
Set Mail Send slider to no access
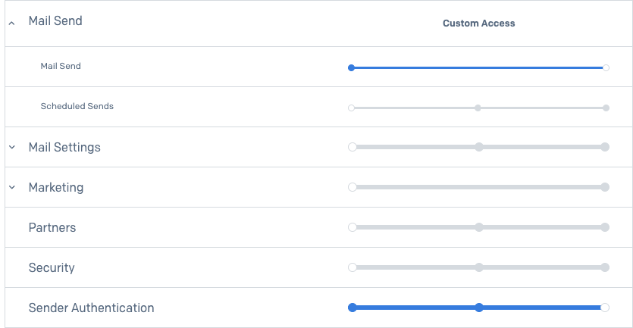tap(351, 67)
